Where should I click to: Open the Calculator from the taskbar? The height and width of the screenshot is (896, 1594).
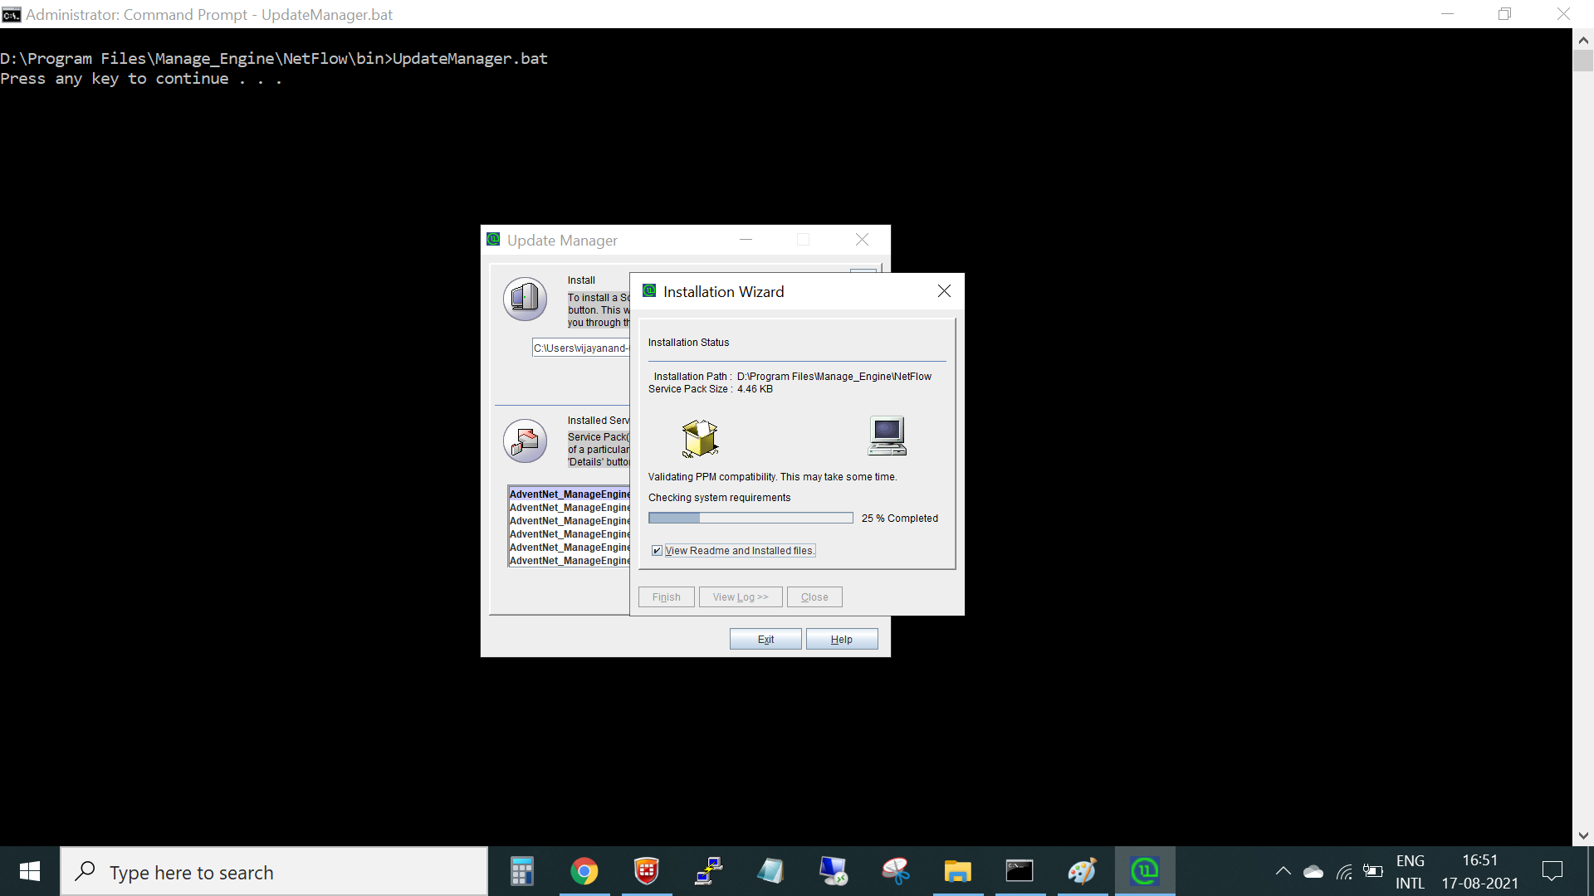(x=521, y=871)
